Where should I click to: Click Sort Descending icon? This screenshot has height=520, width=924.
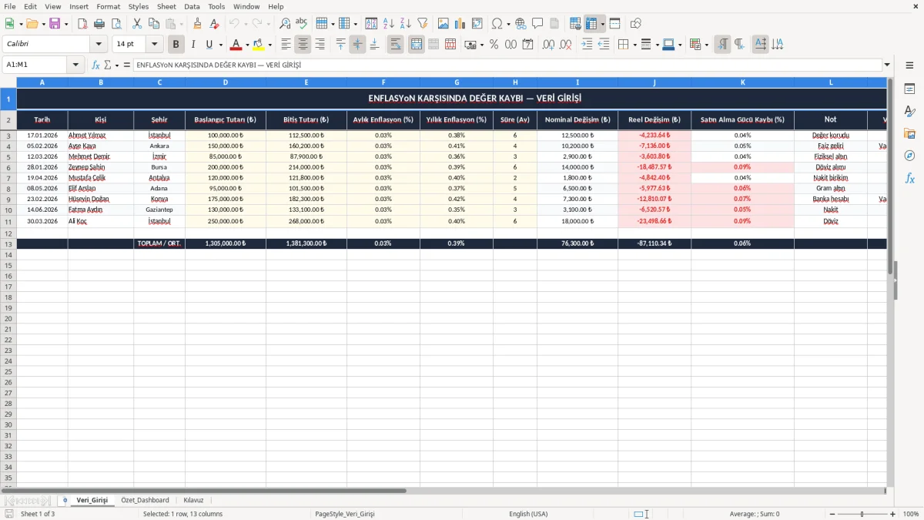tap(406, 24)
